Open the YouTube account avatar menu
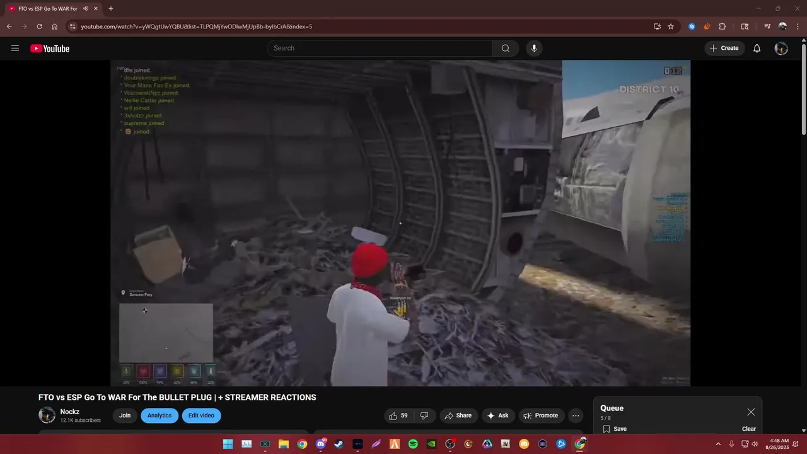 pos(781,49)
